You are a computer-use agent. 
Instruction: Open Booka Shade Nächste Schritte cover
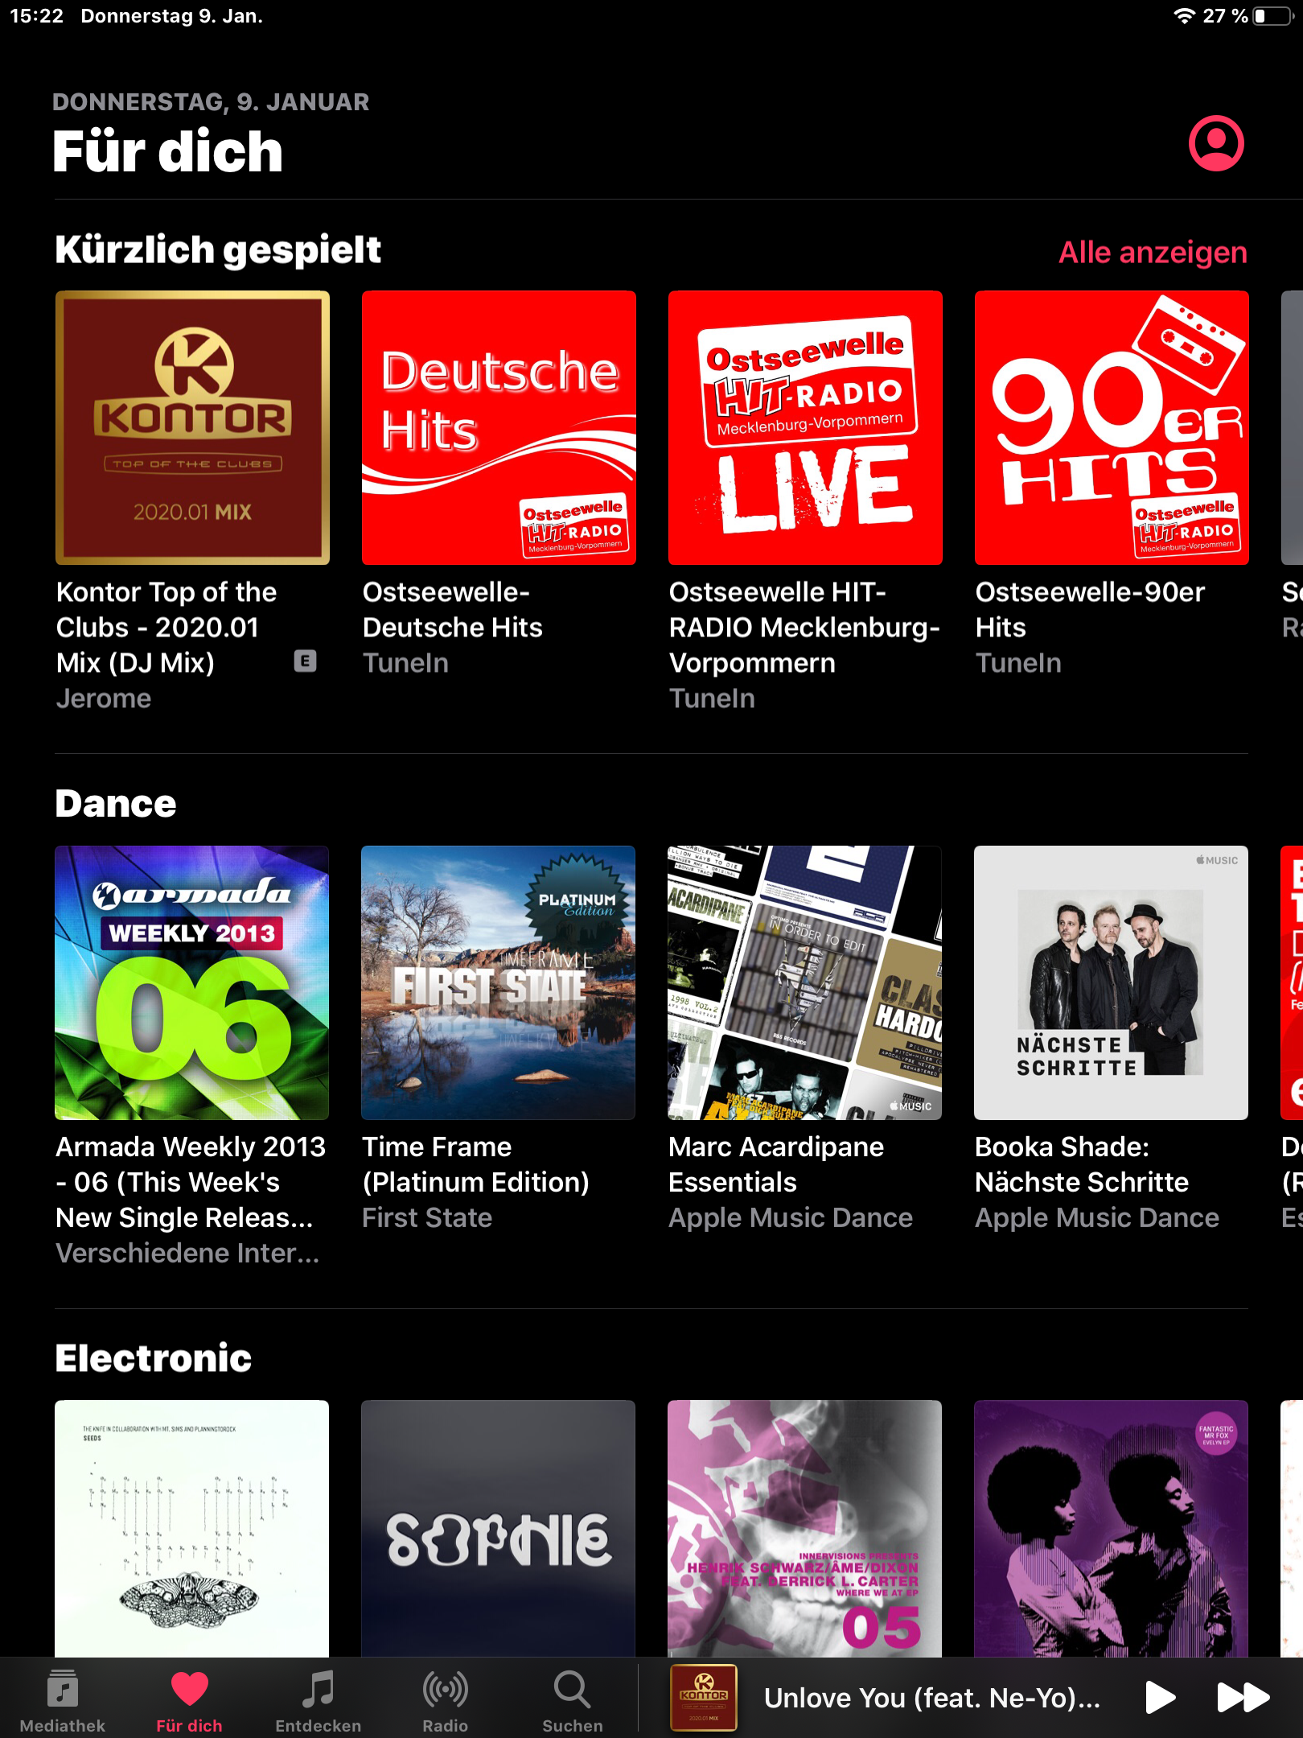point(1111,982)
